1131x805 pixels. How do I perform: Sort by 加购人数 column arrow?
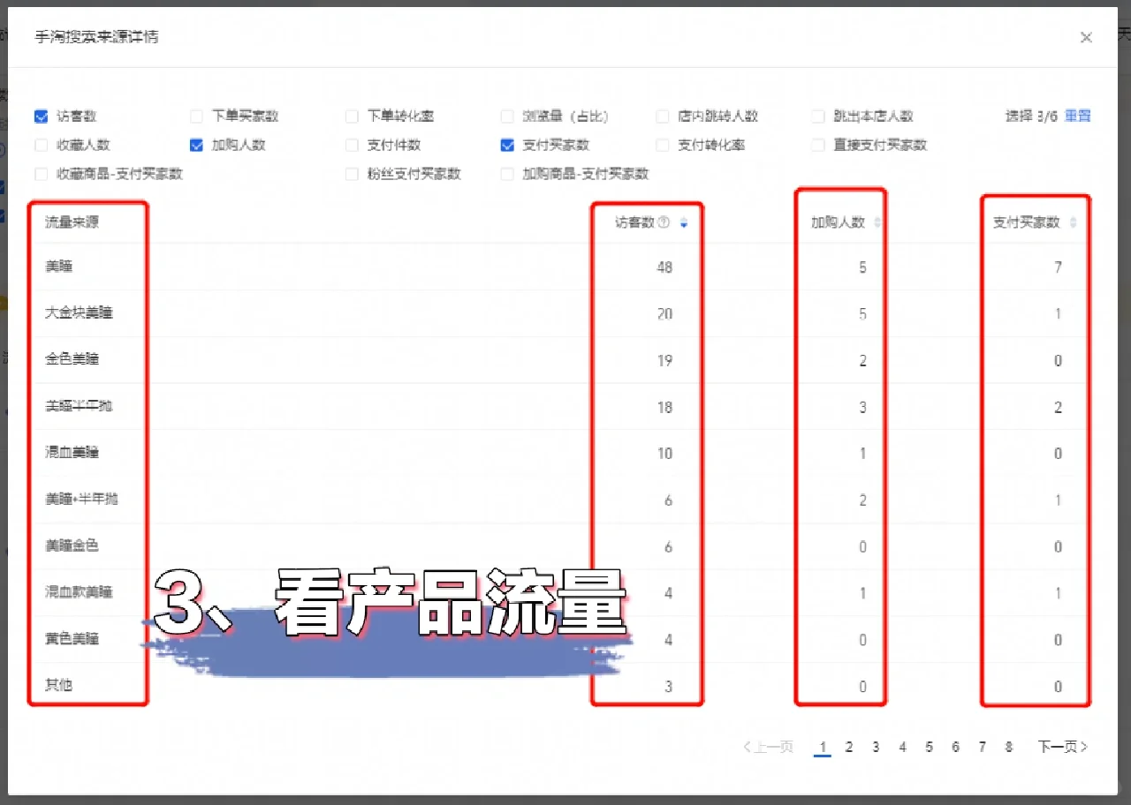[x=877, y=223]
